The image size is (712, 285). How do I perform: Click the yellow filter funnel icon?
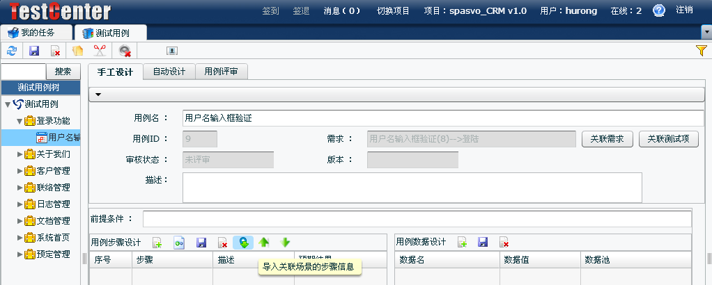(x=702, y=51)
